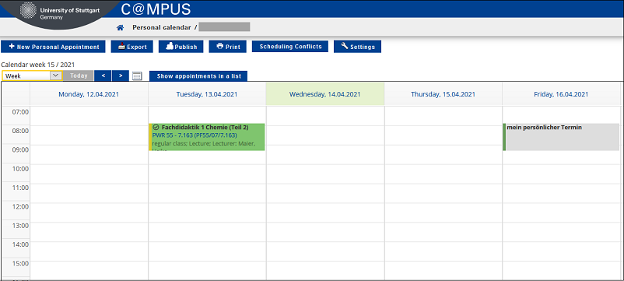Select Friday, 16.04.2021 header

561,94
